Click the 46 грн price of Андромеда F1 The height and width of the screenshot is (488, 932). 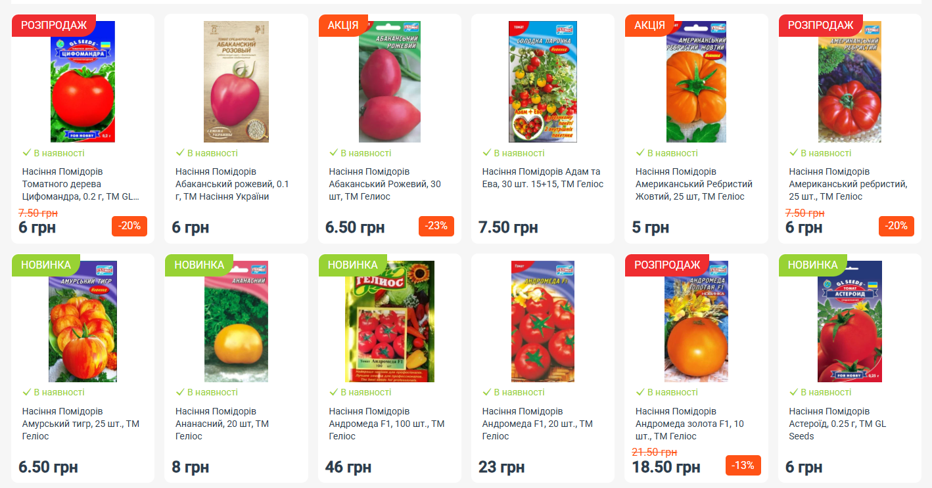click(348, 468)
